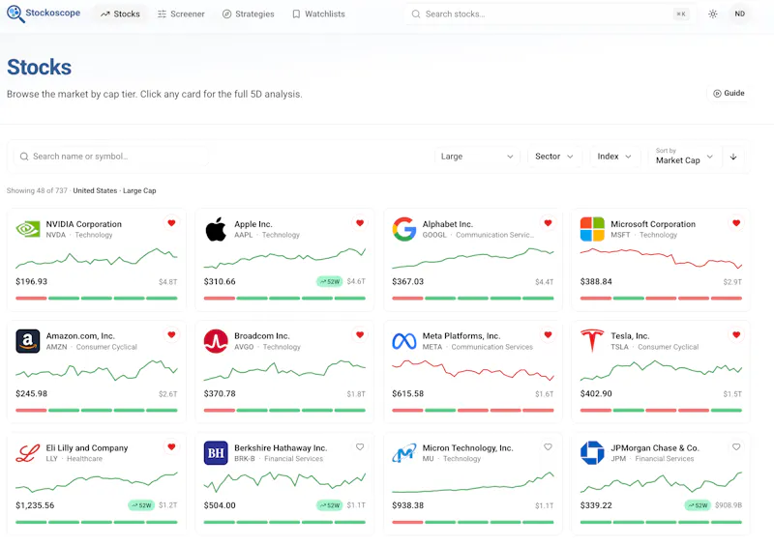The width and height of the screenshot is (774, 544).
Task: Click JPMorgan's 52W high badge
Action: pos(697,505)
